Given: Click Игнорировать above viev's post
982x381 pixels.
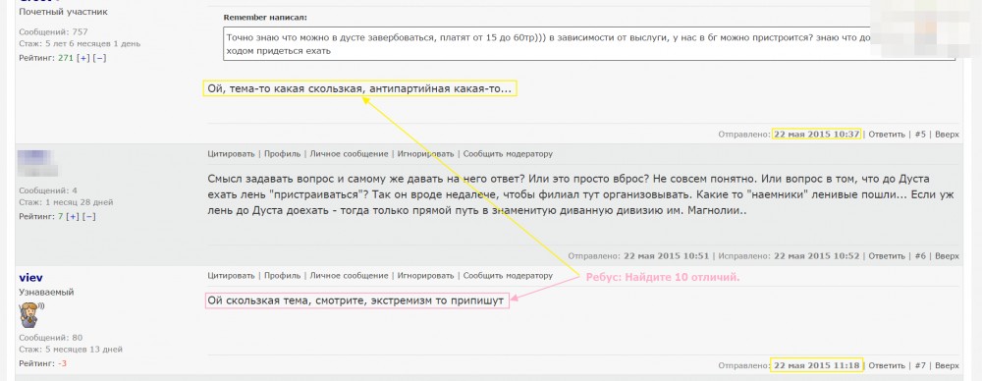Looking at the screenshot, I should [425, 275].
